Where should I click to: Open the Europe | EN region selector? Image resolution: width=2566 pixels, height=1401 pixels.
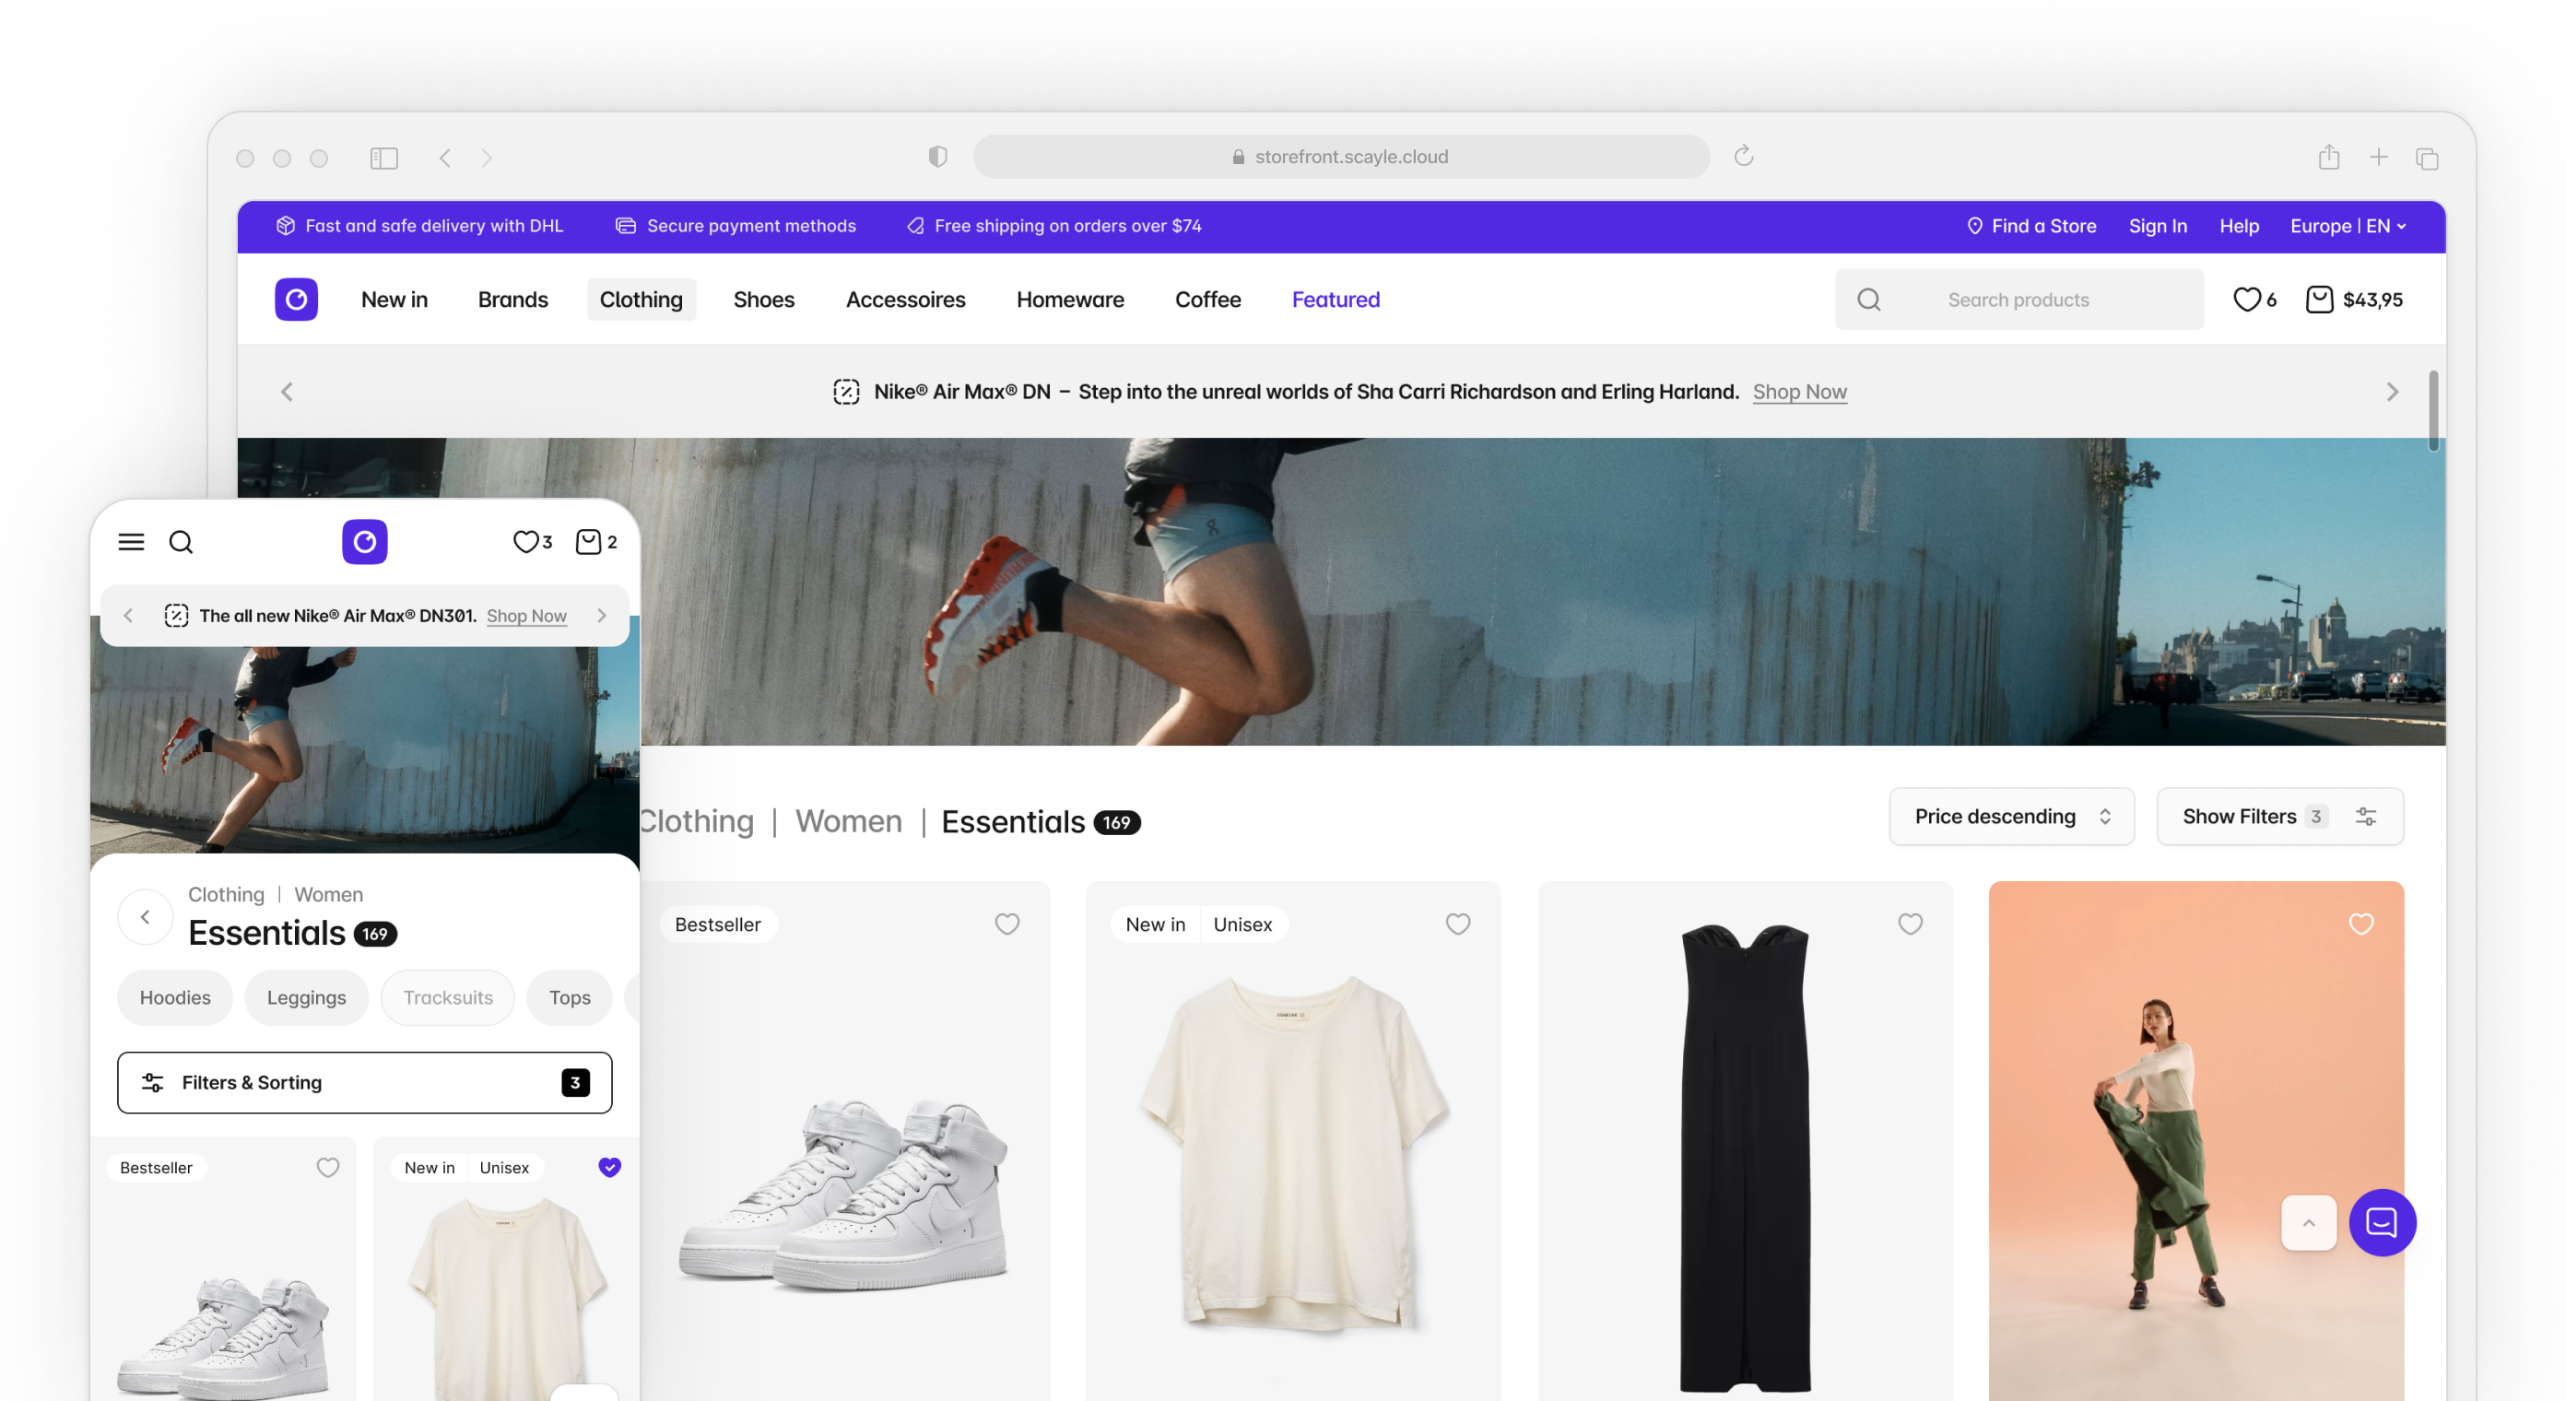[x=2346, y=226]
